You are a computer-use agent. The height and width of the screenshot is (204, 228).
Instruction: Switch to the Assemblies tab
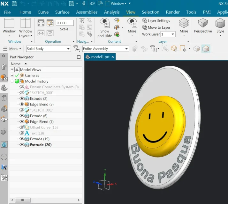pyautogui.click(x=87, y=12)
